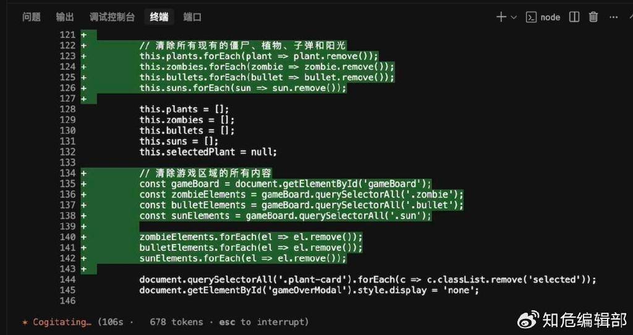Screen dimensions: 633x335
Task: Open the 调试控制台 tab
Action: click(x=112, y=17)
